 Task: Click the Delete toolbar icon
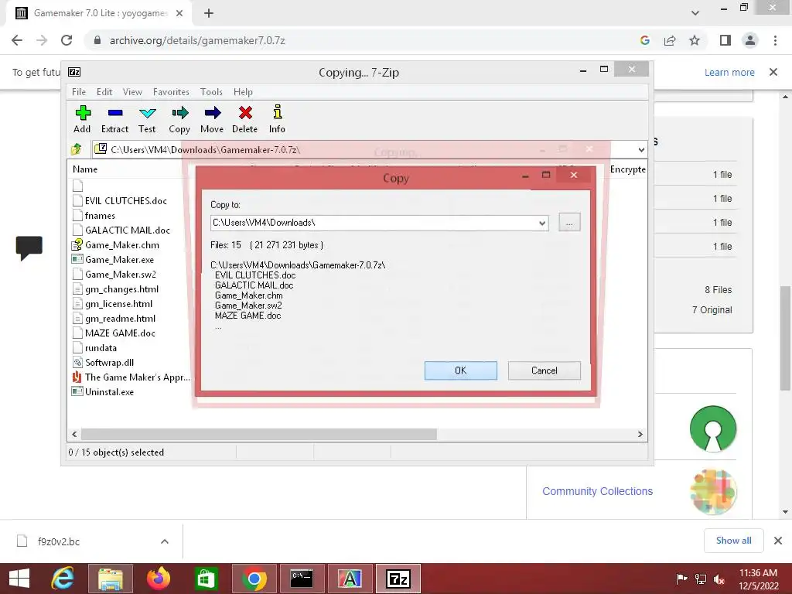tap(245, 119)
